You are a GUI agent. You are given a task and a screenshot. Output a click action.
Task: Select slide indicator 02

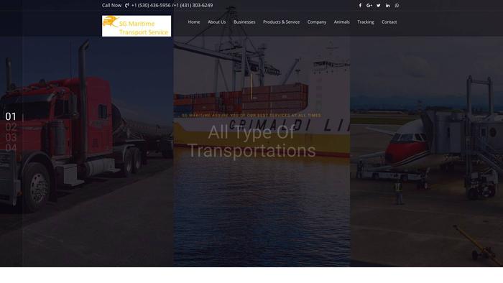pos(11,127)
